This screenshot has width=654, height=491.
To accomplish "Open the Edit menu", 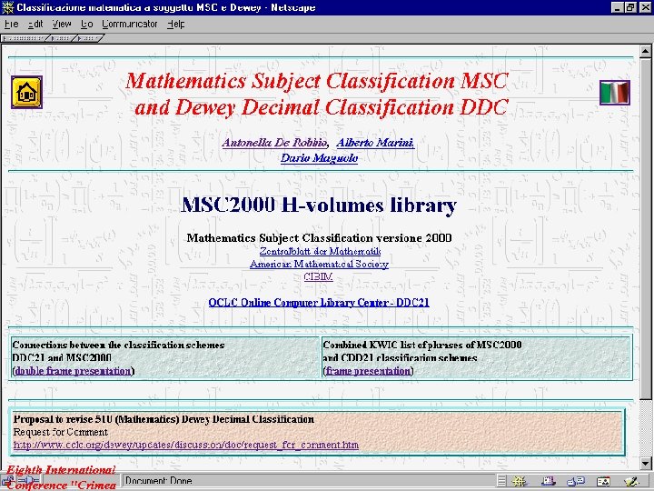I will pyautogui.click(x=35, y=25).
